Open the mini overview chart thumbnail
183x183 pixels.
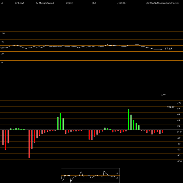pos(90,175)
